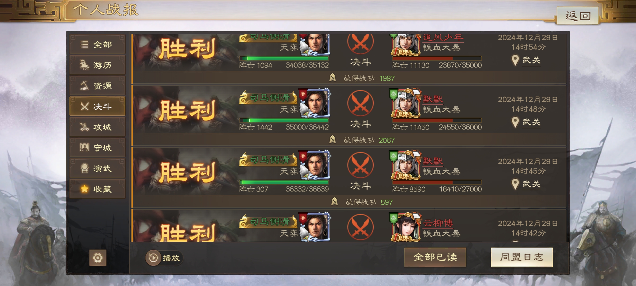
Task: Select the 攻城 siege tab
Action: (97, 127)
